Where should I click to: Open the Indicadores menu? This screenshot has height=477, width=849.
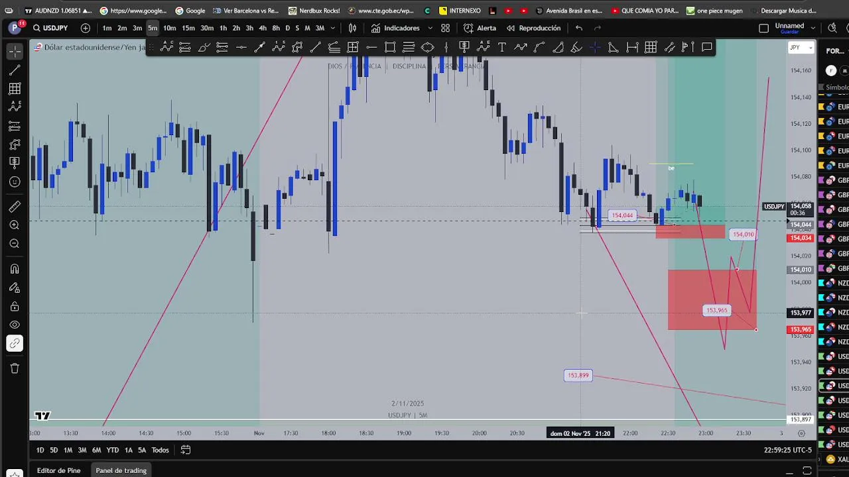tap(395, 28)
